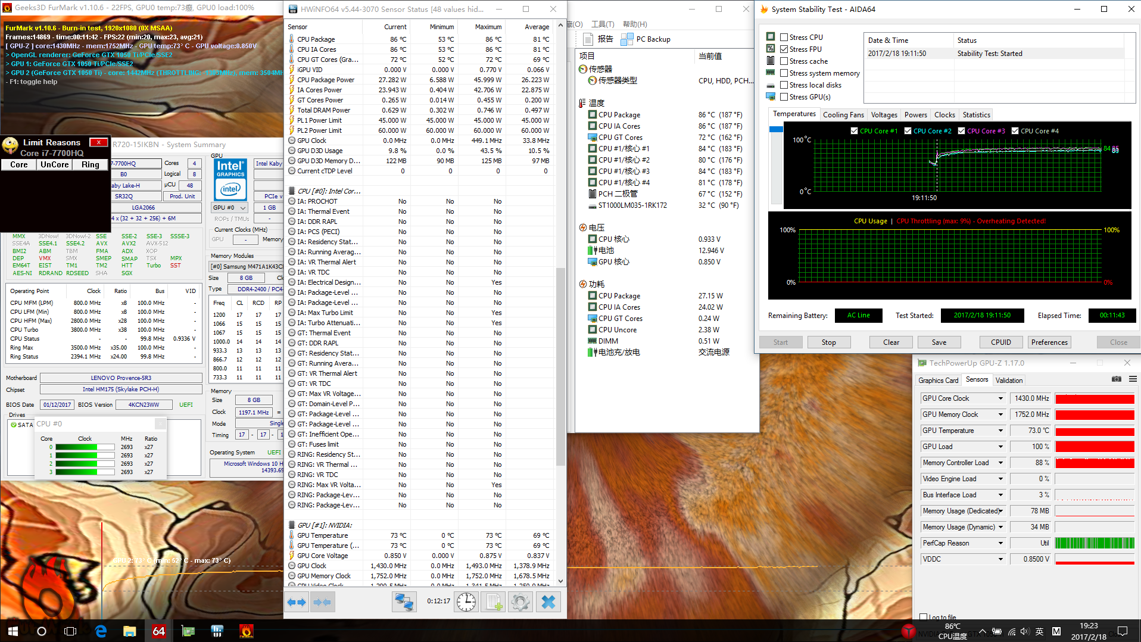Click the Stop button in AIDA64
1141x642 pixels.
point(828,342)
